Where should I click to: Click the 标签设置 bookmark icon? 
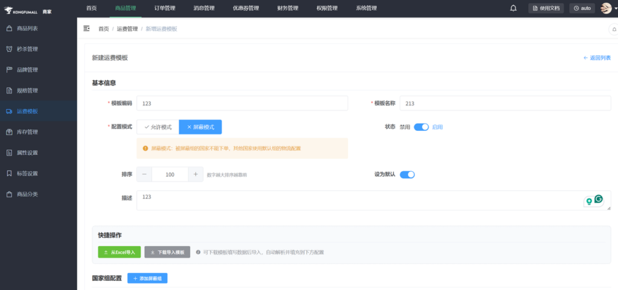click(9, 174)
